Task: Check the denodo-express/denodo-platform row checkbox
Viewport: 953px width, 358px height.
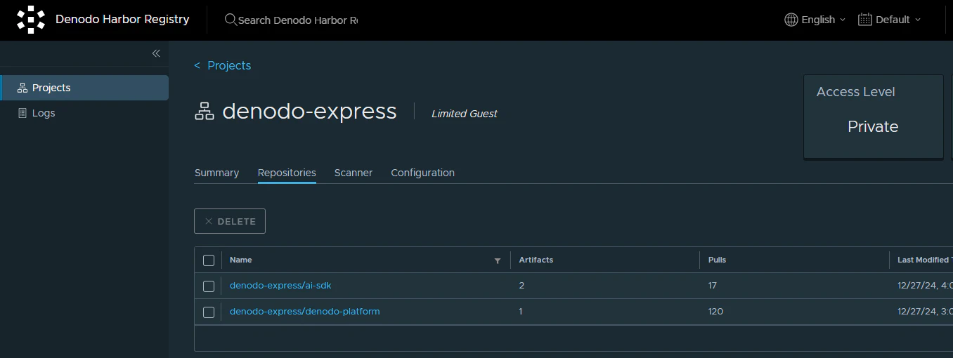Action: (x=209, y=312)
